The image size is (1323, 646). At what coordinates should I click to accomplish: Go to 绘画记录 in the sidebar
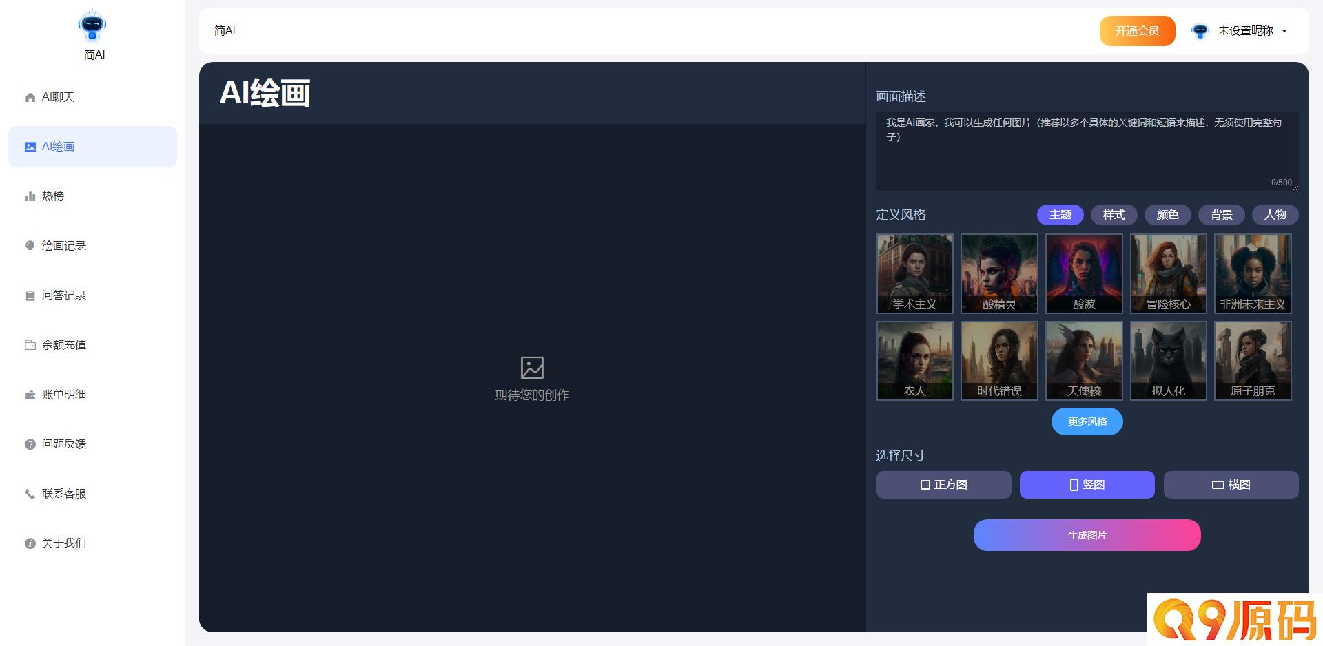click(92, 246)
